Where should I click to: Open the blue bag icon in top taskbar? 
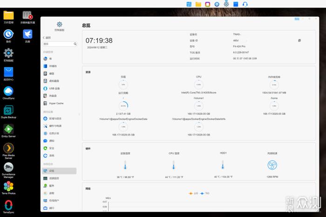[x=236, y=4]
